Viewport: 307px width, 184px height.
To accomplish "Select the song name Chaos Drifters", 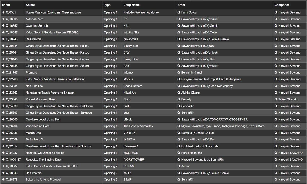I will 133,86.
